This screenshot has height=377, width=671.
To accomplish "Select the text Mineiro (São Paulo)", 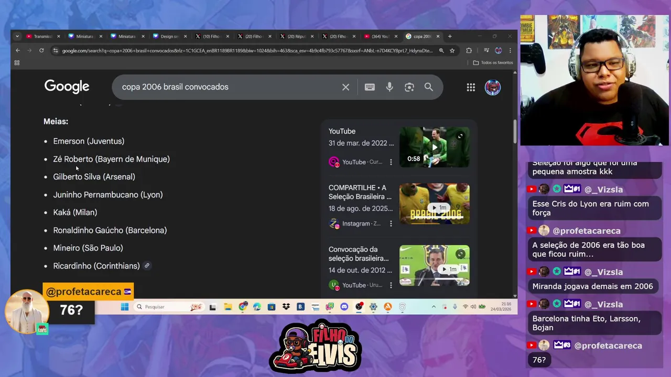I will click(88, 248).
